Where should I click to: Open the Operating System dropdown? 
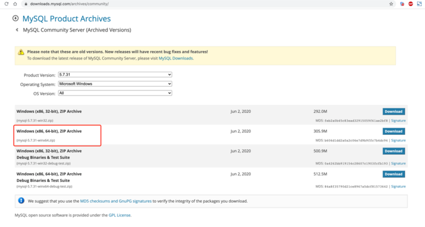point(115,84)
